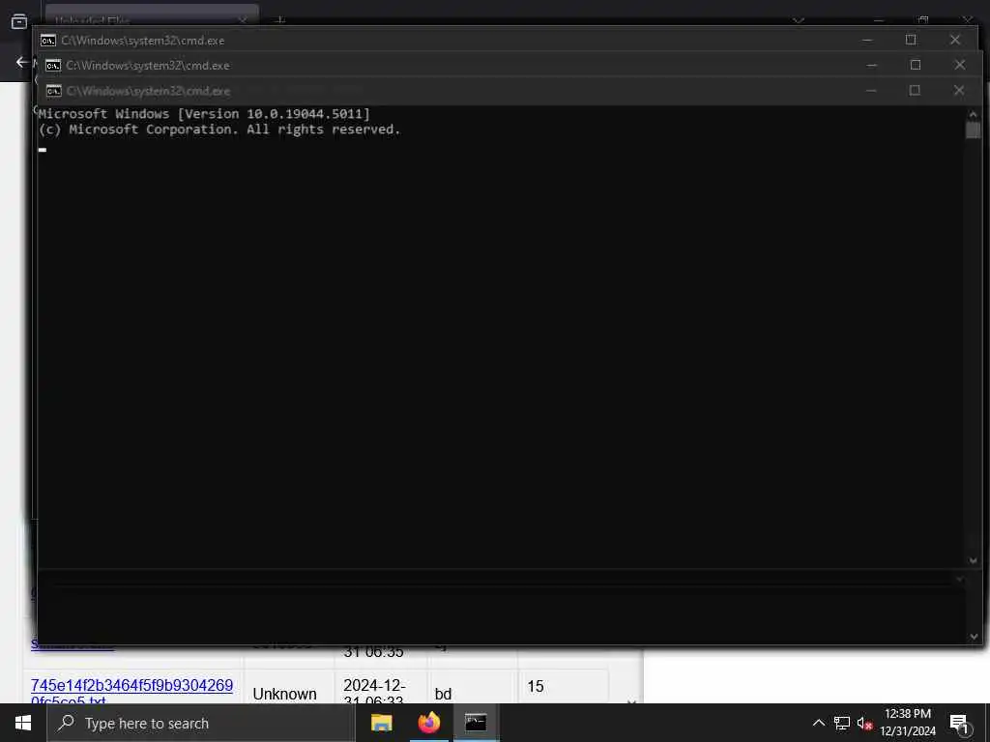
Task: Click the '(c) Microsoft Corporation. All rights reserved.' line
Action: [219, 129]
